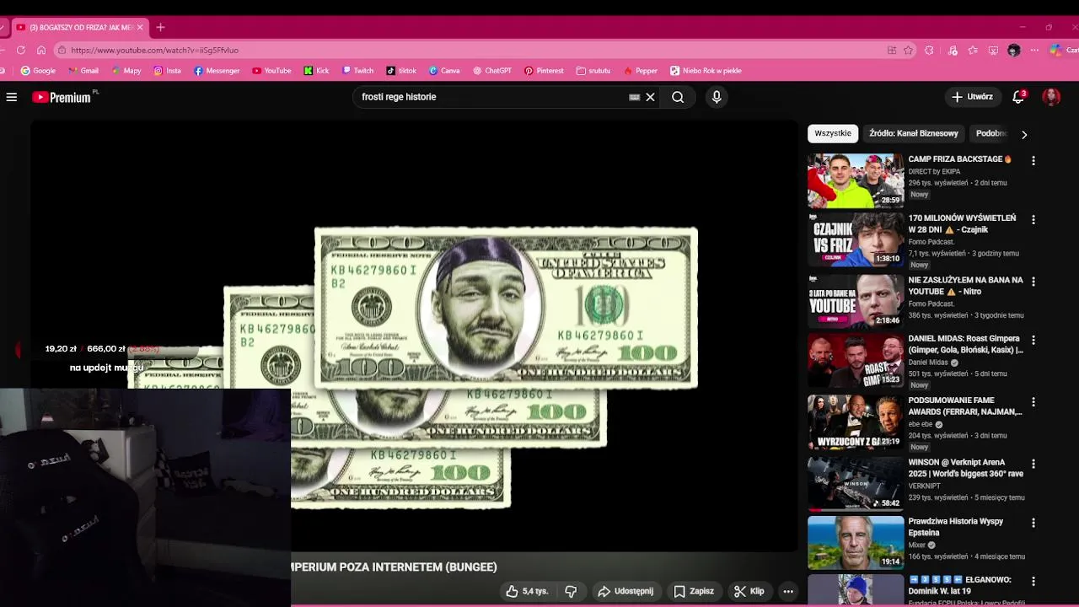This screenshot has width=1079, height=607.
Task: Open tiktok bookmark
Action: 401,71
